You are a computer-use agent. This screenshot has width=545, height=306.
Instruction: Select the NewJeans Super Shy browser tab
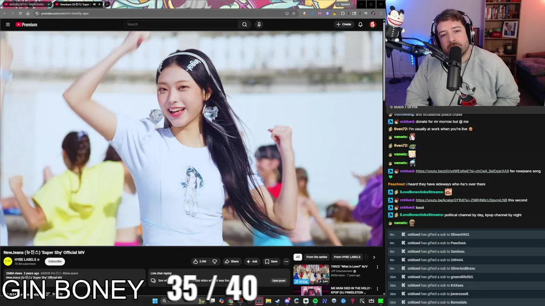click(77, 4)
